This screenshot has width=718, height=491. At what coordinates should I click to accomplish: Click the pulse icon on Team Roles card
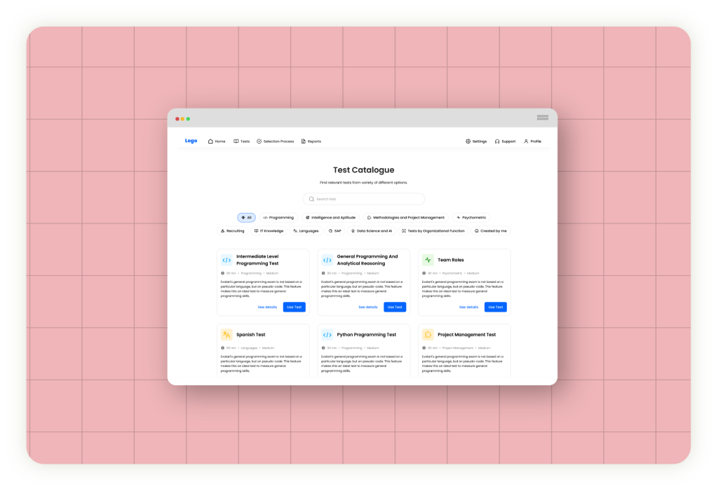428,260
